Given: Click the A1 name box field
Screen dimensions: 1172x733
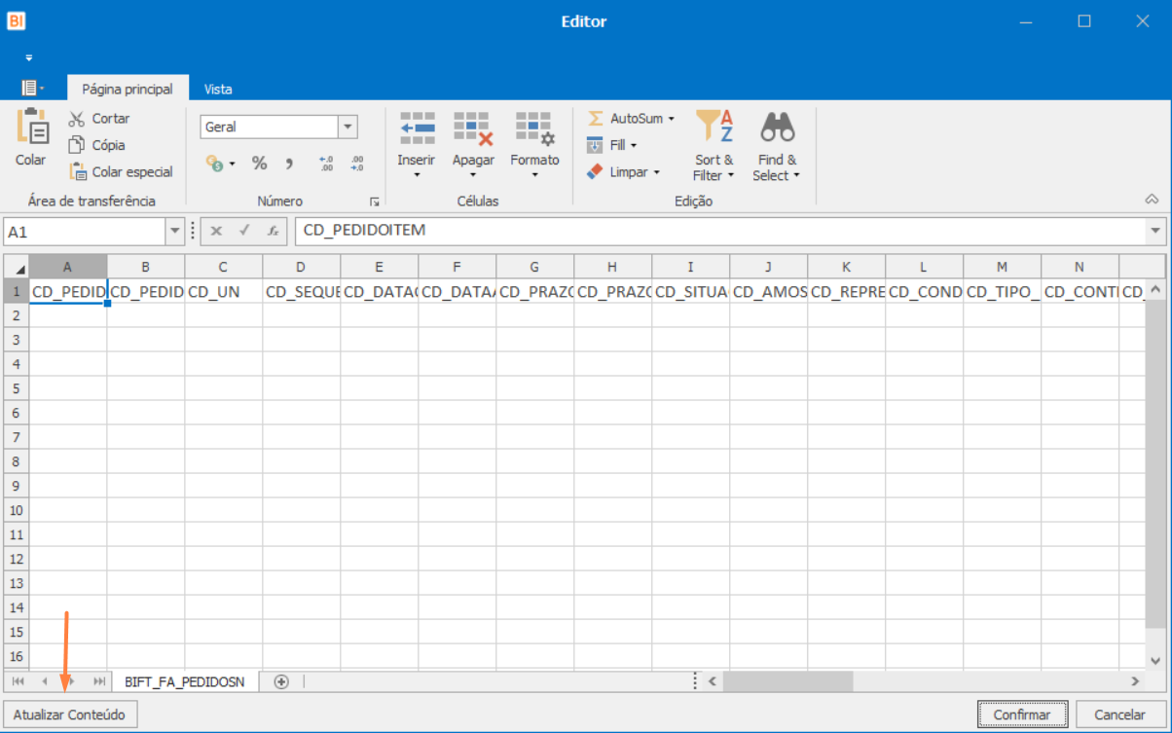Looking at the screenshot, I should click(x=86, y=232).
